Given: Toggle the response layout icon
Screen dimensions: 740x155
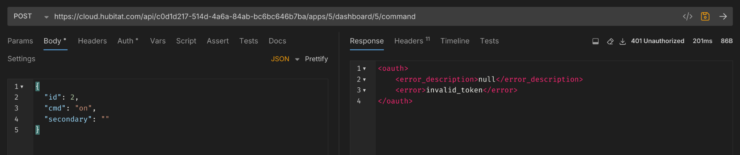Looking at the screenshot, I should pos(595,41).
